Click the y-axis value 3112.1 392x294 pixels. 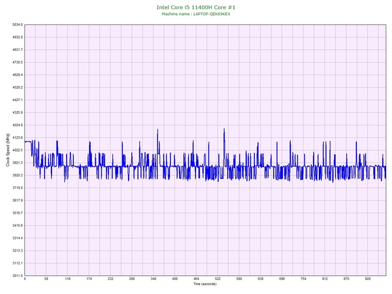18,263
